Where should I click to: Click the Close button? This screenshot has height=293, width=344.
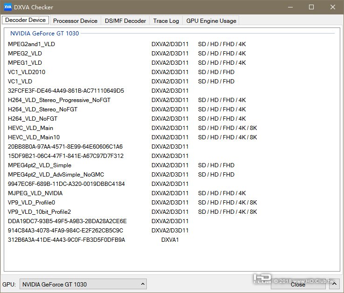coord(298,285)
